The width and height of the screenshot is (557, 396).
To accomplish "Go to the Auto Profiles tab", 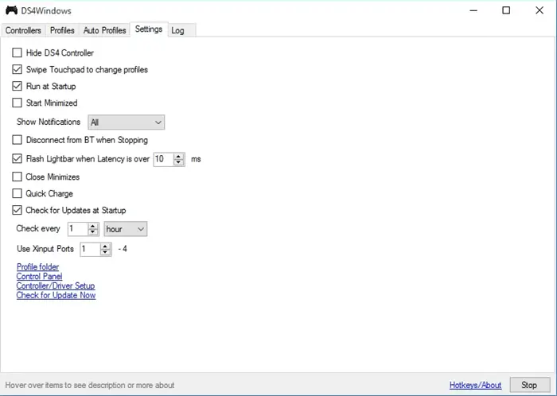I will click(x=104, y=30).
